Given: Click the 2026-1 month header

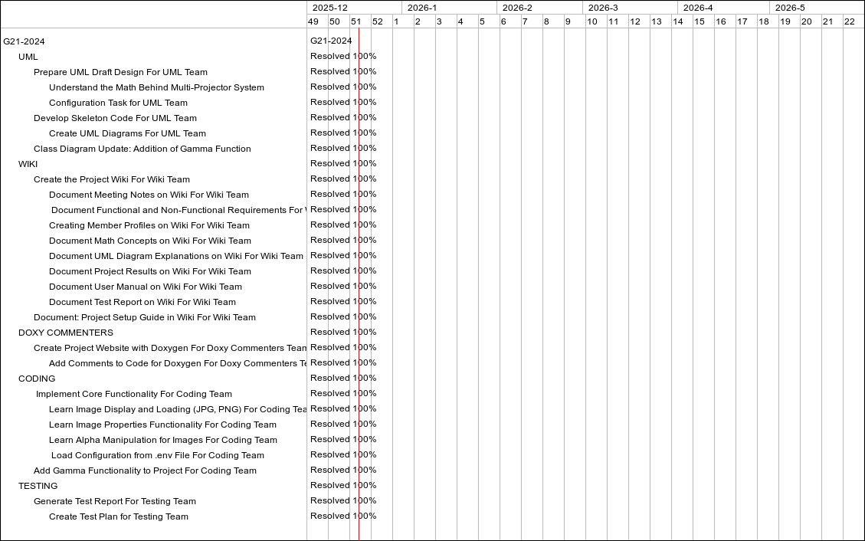Looking at the screenshot, I should click(422, 8).
